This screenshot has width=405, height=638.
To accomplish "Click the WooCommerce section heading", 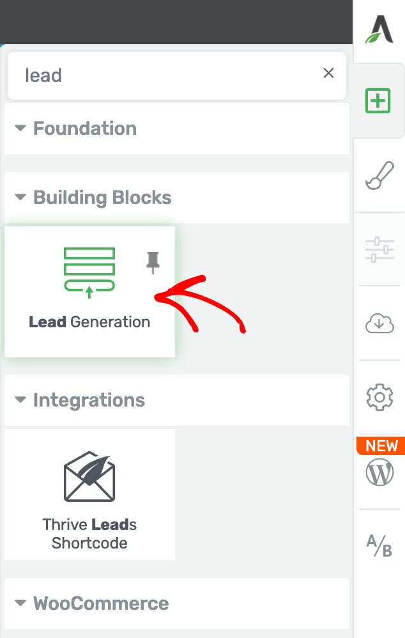I will pyautogui.click(x=101, y=603).
